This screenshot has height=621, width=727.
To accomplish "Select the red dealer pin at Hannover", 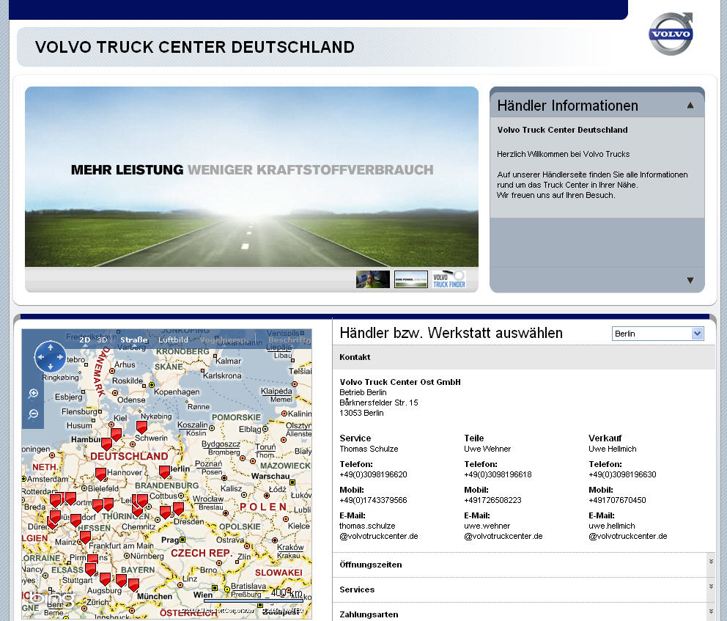I will (x=100, y=474).
